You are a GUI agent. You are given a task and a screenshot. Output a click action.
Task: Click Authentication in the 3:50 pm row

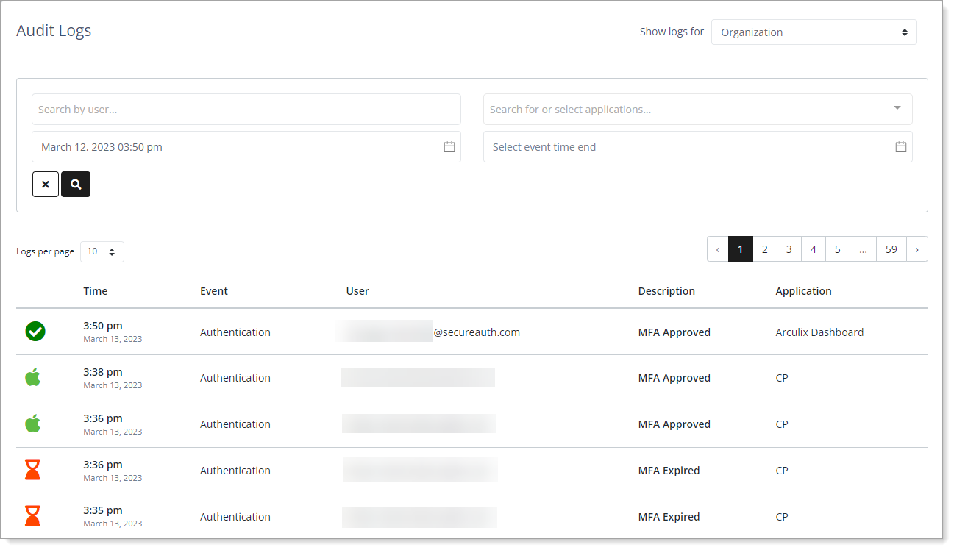click(x=235, y=332)
